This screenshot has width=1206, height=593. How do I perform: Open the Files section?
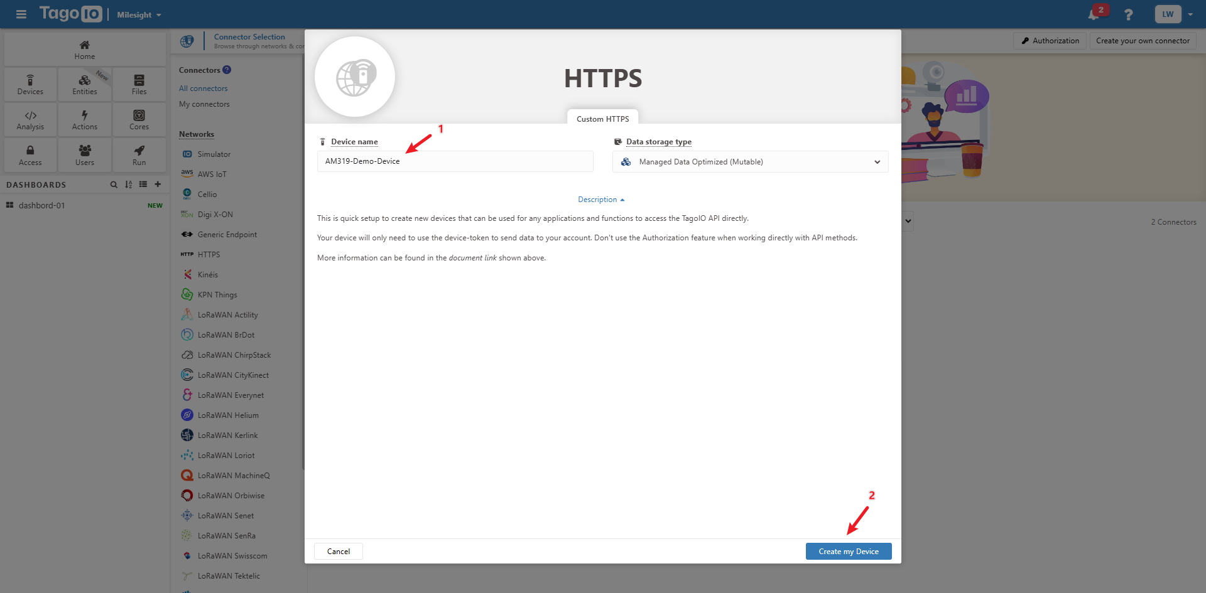[139, 85]
